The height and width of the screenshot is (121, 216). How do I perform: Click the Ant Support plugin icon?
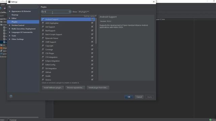(43, 27)
